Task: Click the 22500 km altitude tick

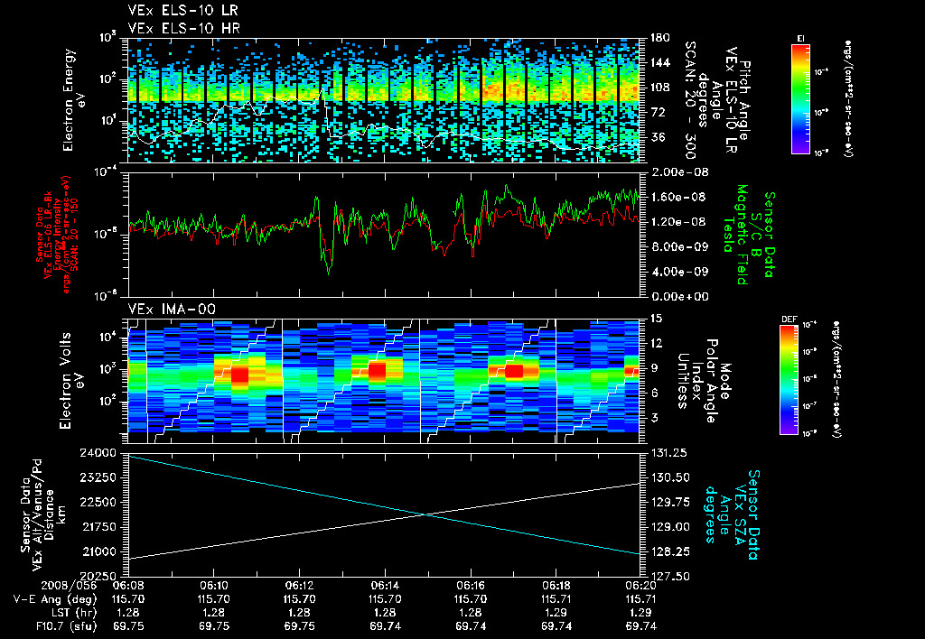Action: 98,502
